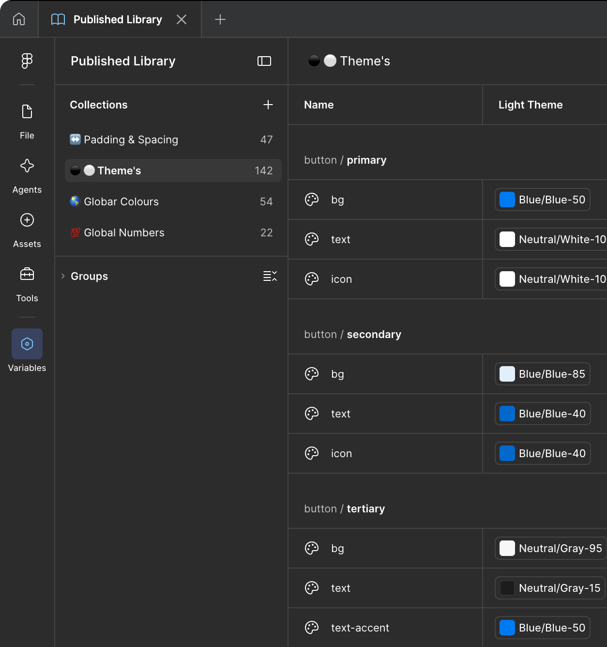This screenshot has width=607, height=647.
Task: Open the File sidebar panel
Action: 27,122
